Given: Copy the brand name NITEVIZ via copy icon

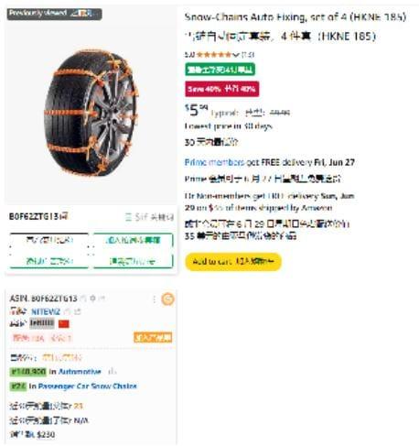Looking at the screenshot, I should pos(67,311).
